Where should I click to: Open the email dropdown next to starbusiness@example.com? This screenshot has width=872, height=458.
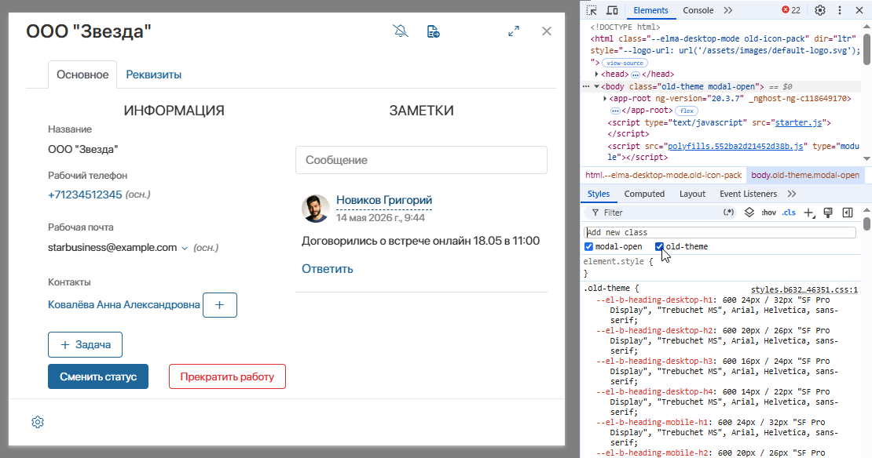coord(185,248)
